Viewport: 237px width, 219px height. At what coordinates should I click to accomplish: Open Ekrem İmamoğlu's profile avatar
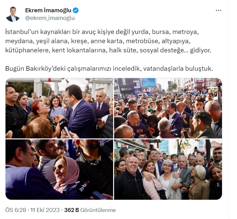point(13,14)
